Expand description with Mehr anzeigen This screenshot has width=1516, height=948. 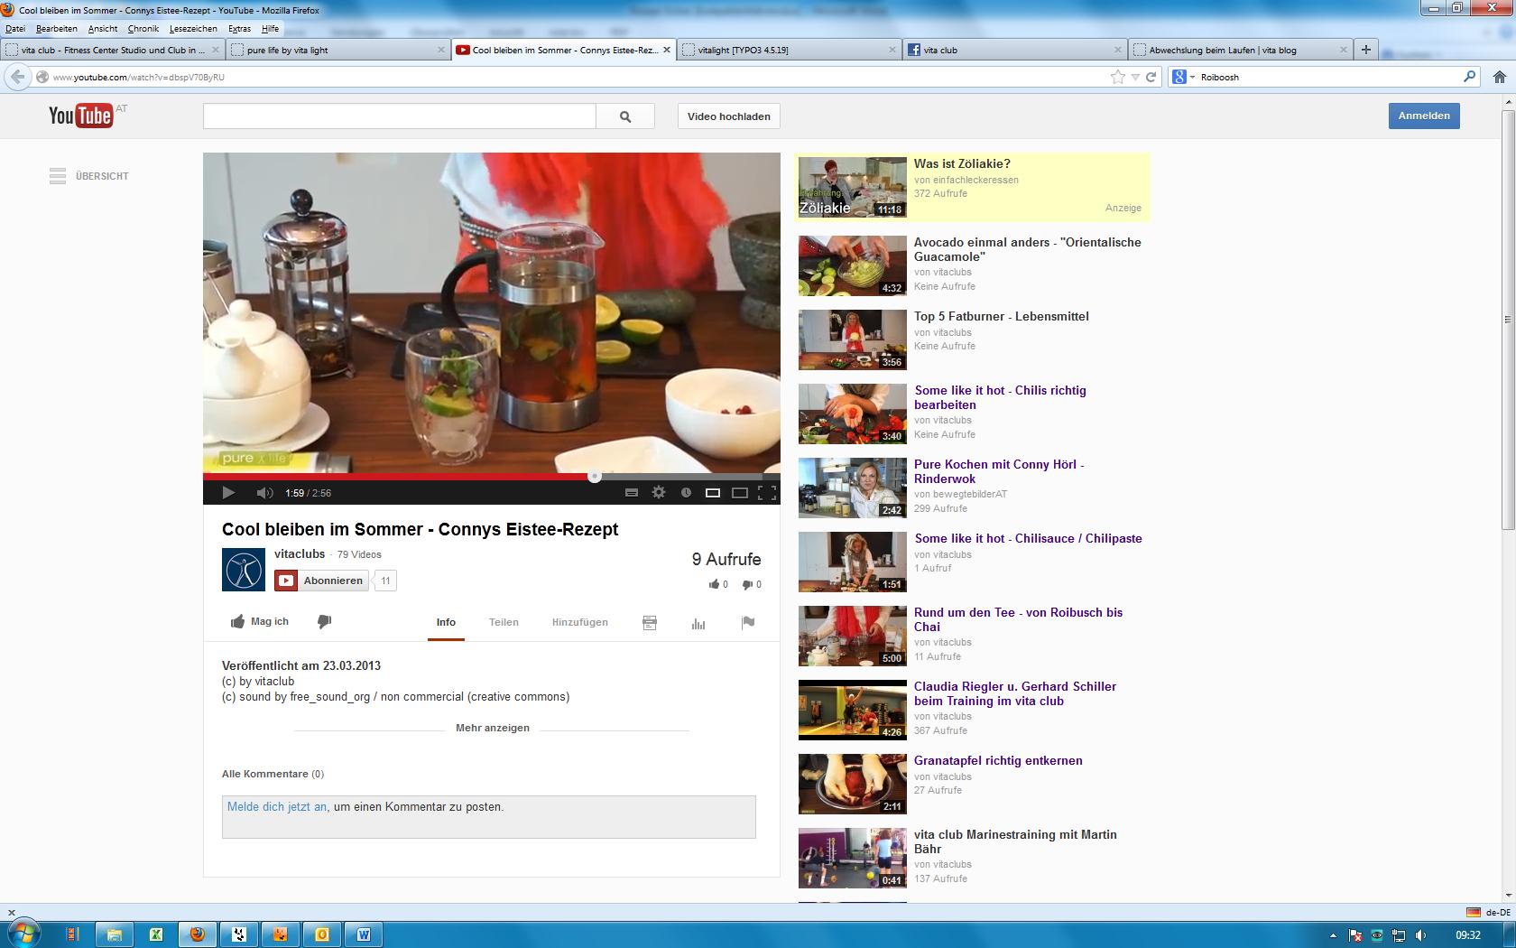[493, 728]
